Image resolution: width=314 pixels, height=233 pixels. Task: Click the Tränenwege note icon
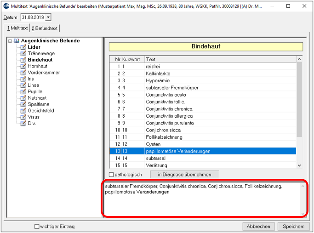(23, 53)
